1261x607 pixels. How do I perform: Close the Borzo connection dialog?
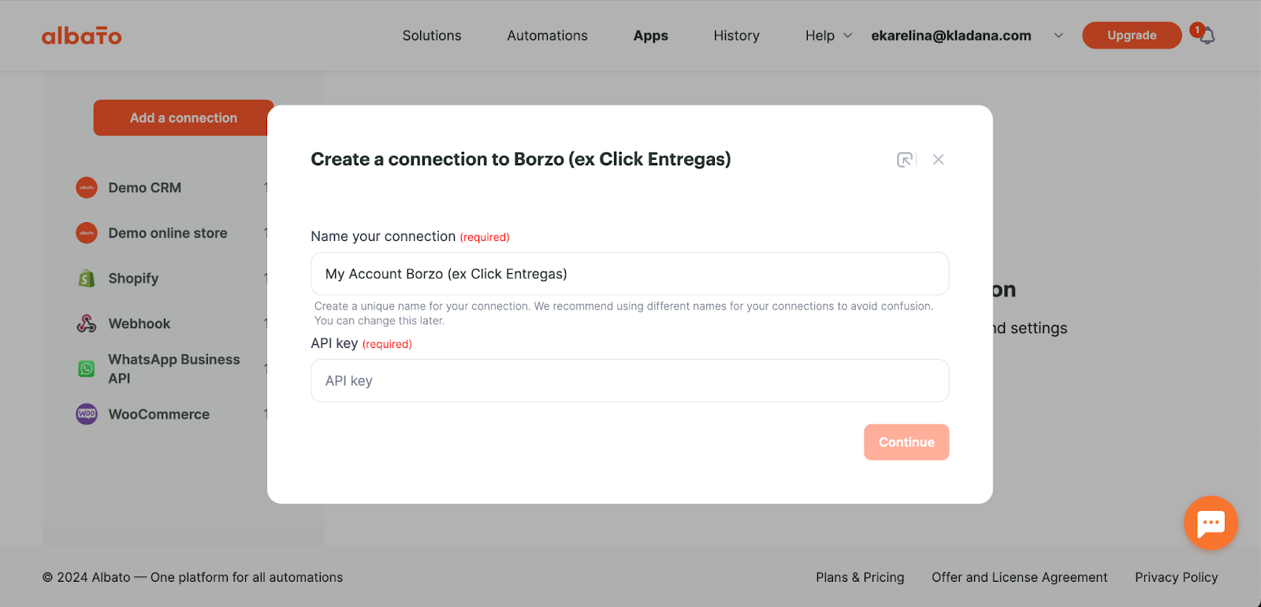coord(938,160)
